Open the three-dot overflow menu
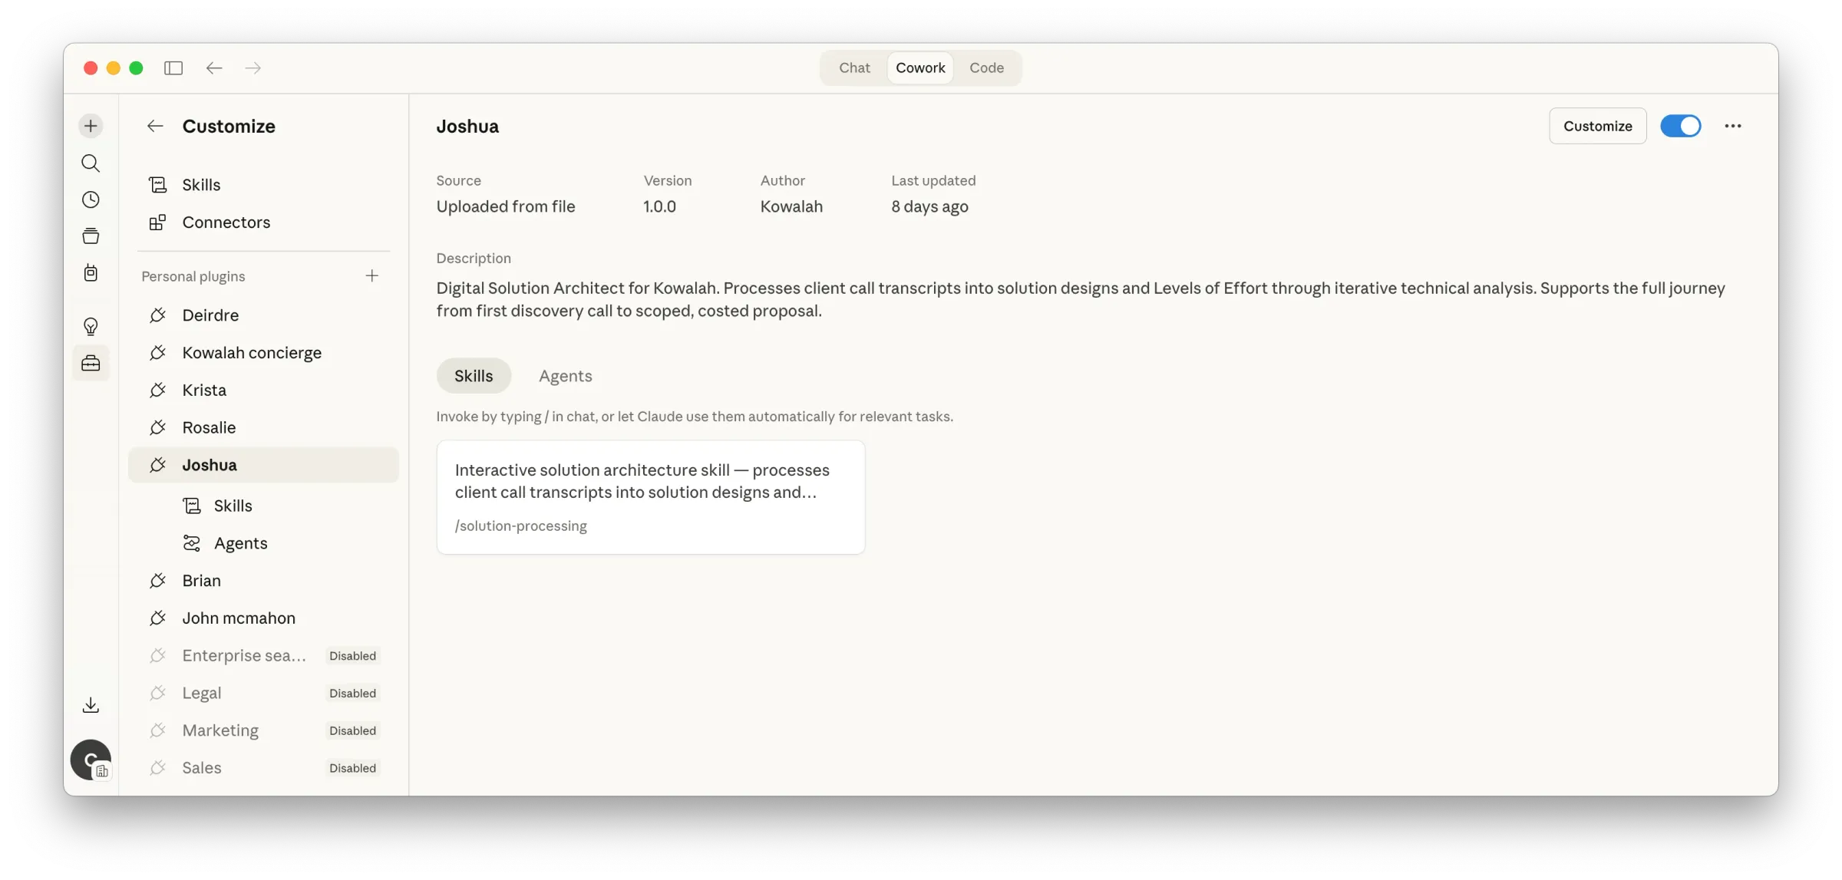The width and height of the screenshot is (1842, 880). tap(1732, 125)
